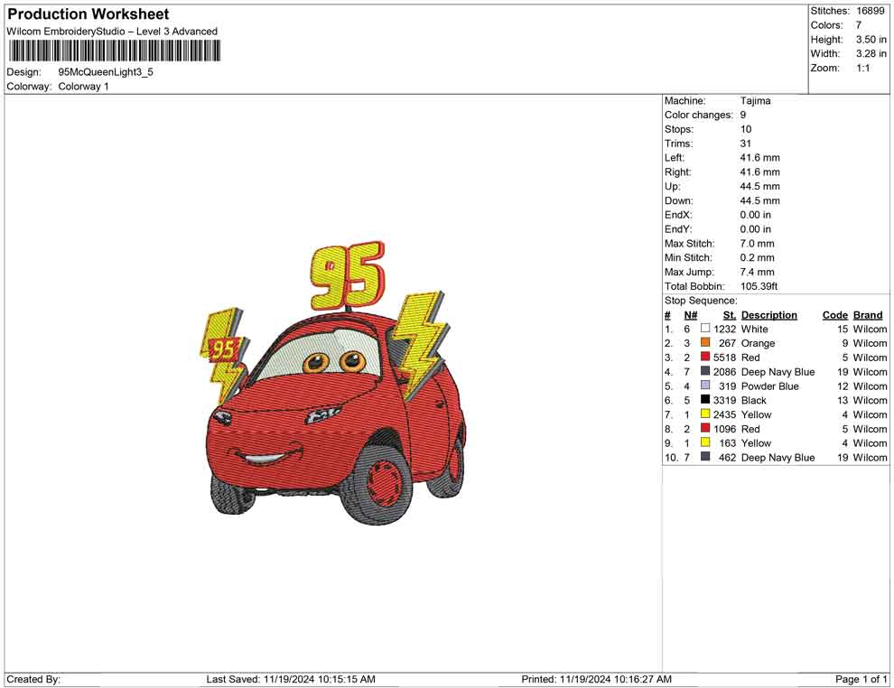Select the Orange thread color swatch
894x688 pixels.
[705, 343]
